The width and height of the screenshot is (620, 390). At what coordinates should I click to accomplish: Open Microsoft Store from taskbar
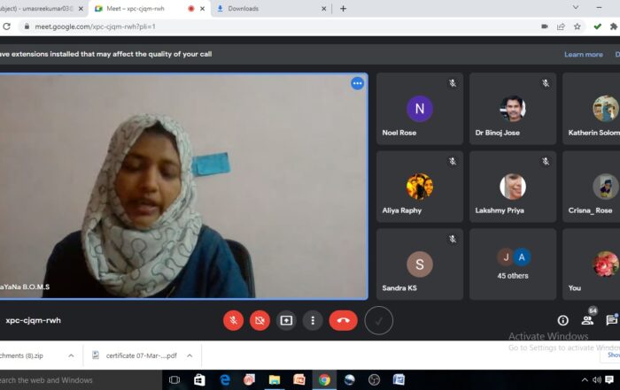point(199,380)
